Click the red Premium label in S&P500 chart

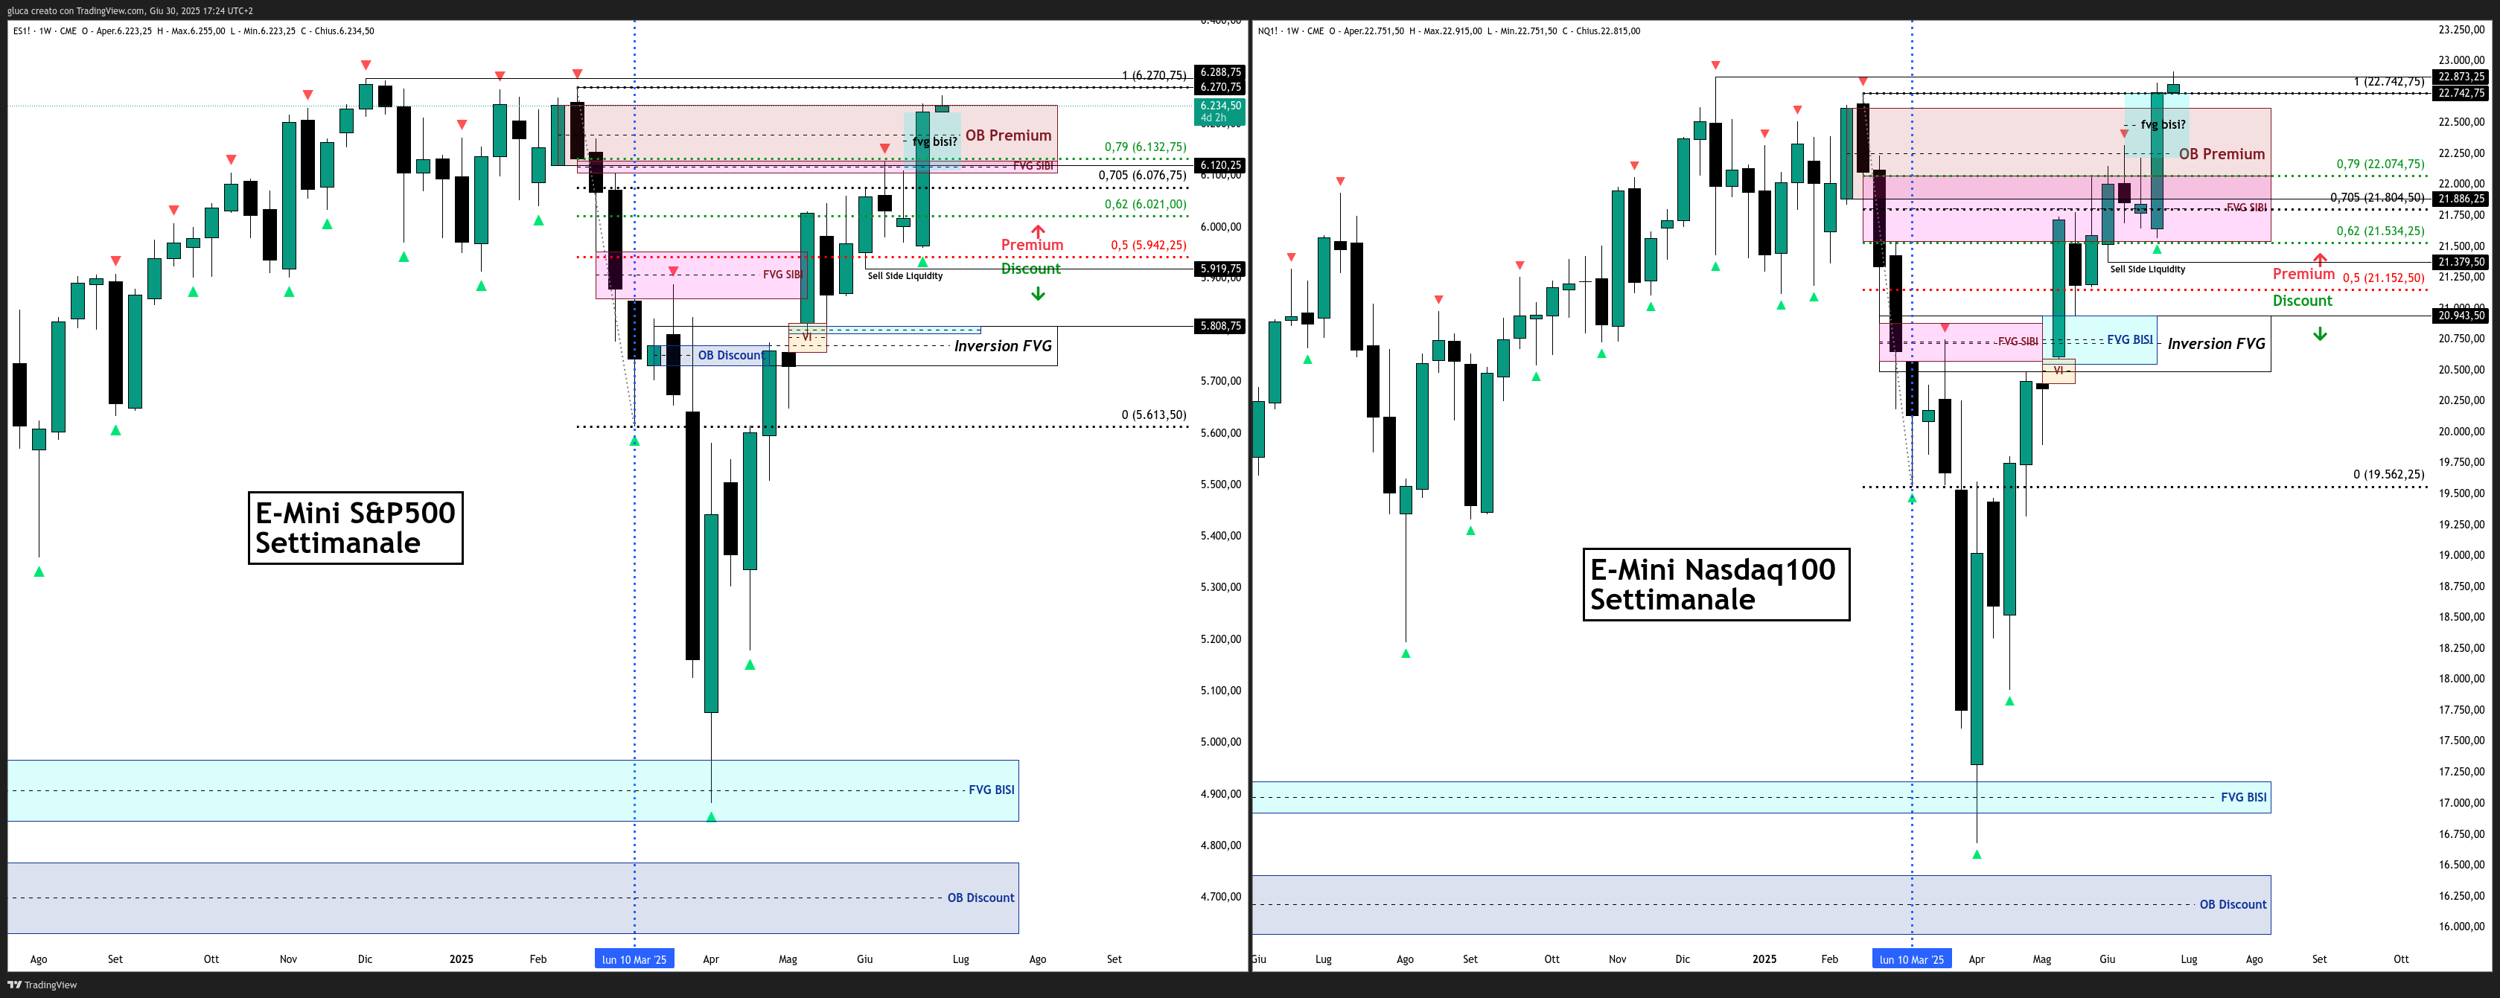pos(1032,246)
